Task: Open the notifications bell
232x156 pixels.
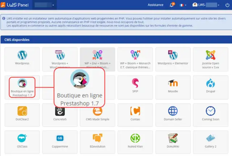Action: 172,5
